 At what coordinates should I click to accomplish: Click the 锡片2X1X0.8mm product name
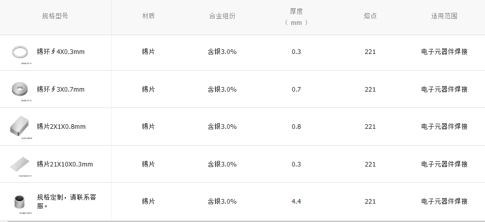(x=61, y=127)
